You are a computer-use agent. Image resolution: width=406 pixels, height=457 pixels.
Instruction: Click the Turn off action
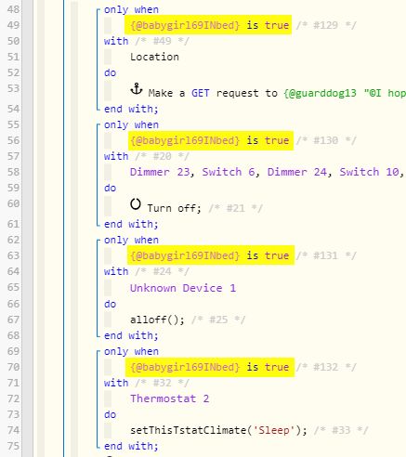pyautogui.click(x=174, y=208)
